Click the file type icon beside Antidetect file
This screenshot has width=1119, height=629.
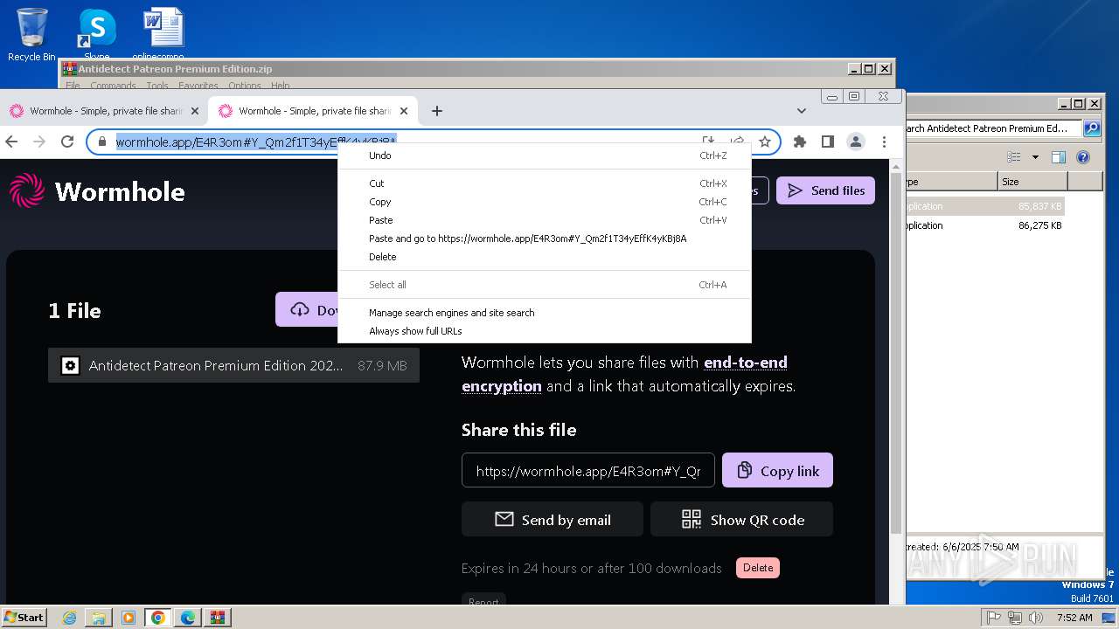click(70, 366)
